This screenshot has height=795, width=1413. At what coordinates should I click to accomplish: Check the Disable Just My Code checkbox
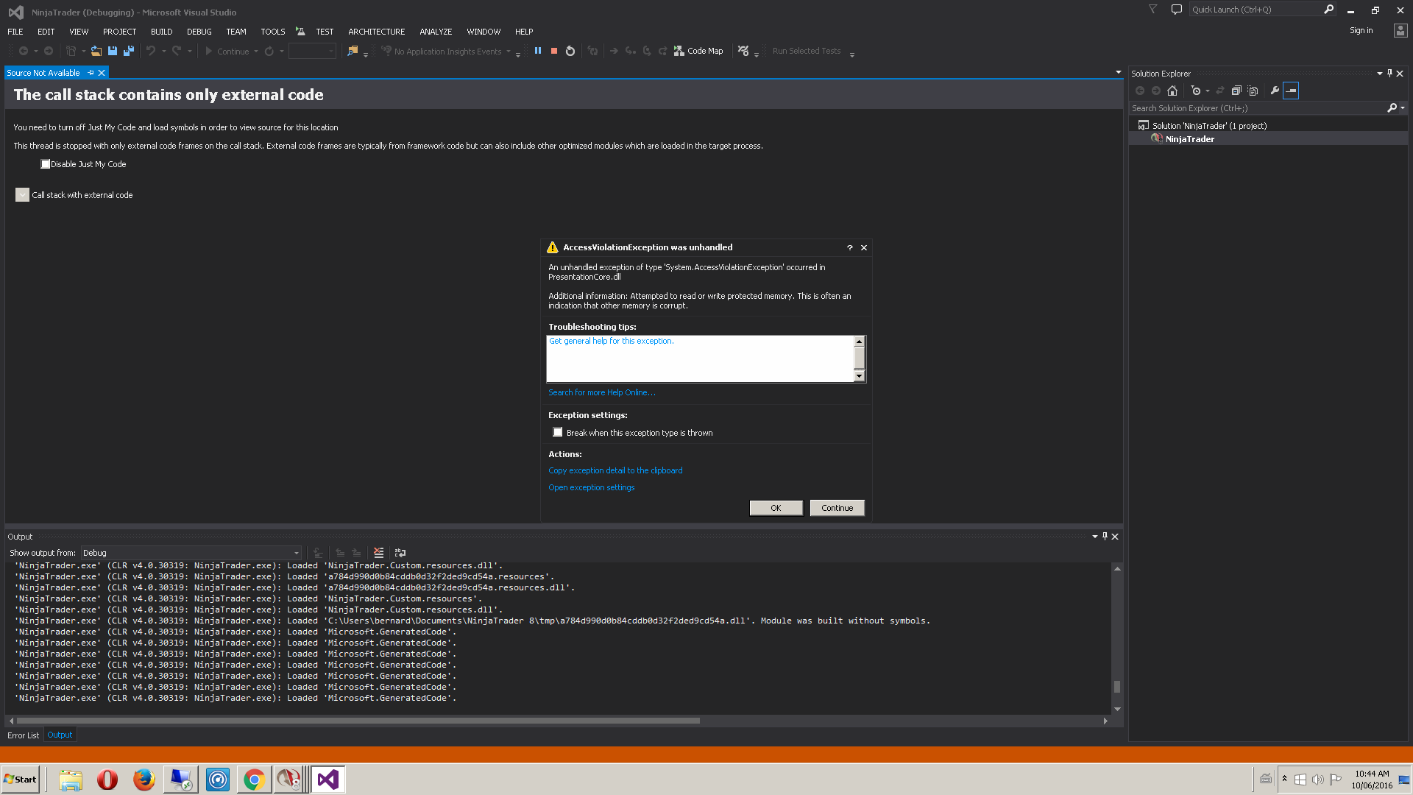pos(46,164)
